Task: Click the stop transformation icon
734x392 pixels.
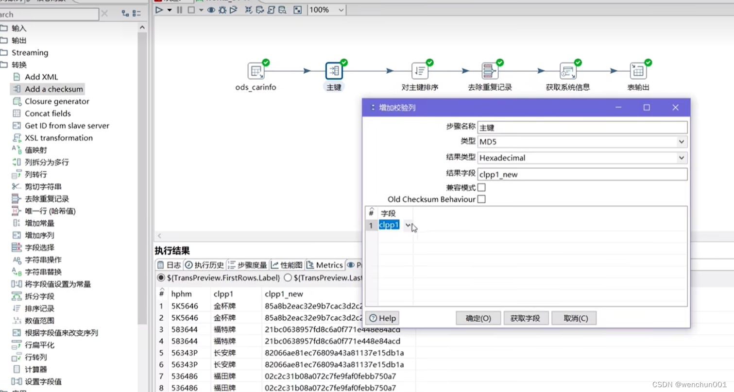Action: 191,10
